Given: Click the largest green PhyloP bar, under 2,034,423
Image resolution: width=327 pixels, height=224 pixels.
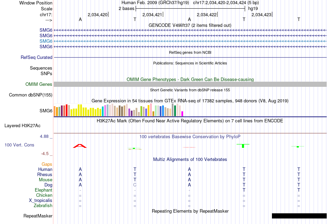Looking at the screenshot, I should click(x=243, y=146).
